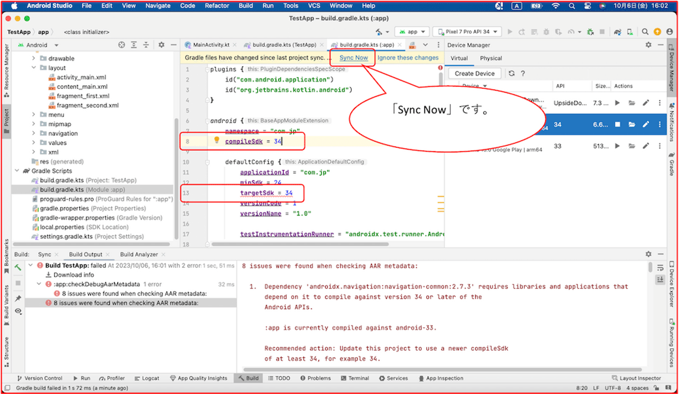Click the Create Device button

tap(474, 73)
